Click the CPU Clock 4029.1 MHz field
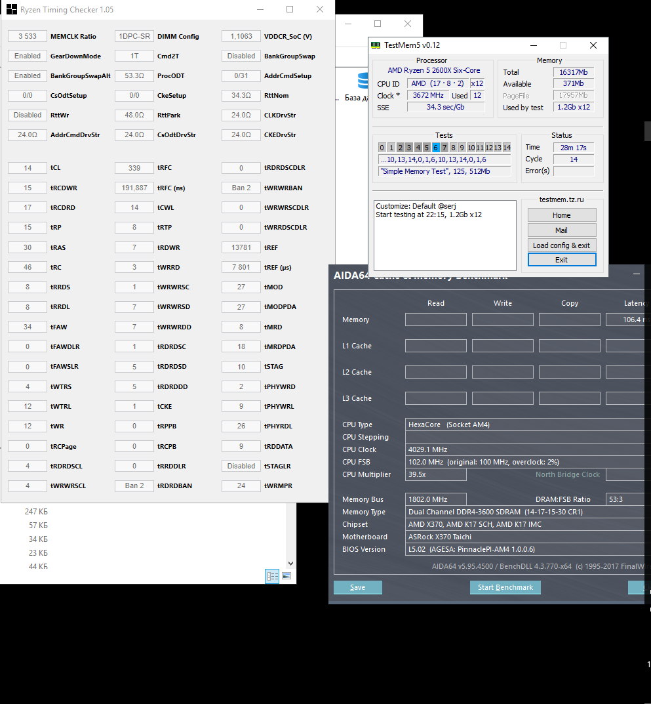 (x=525, y=449)
